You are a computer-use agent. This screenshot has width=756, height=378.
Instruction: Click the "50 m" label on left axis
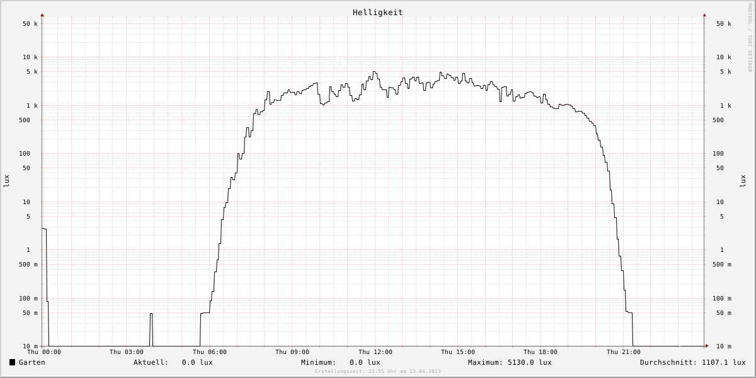point(30,313)
